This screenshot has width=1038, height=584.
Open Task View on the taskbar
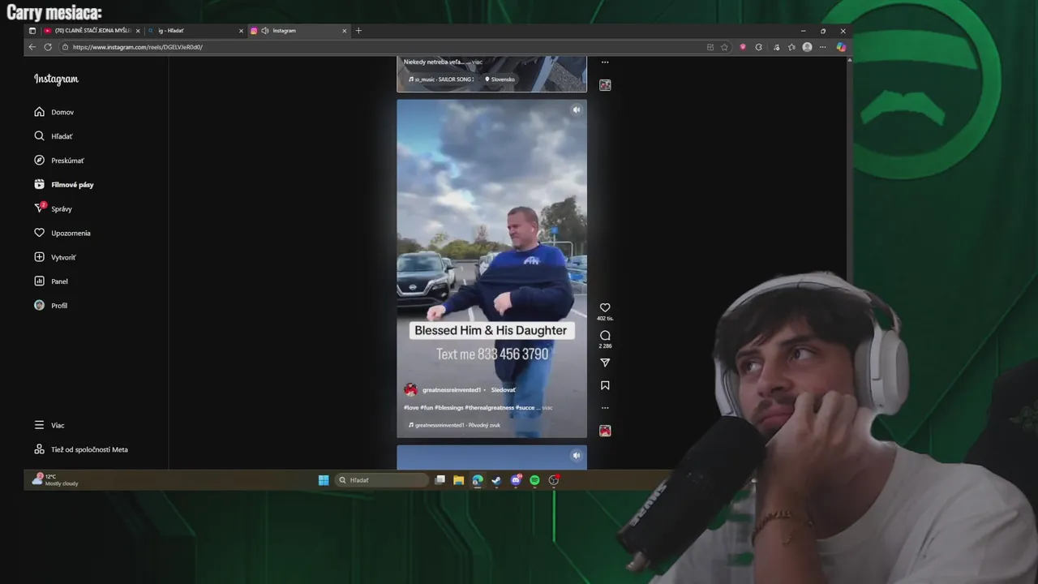coord(440,480)
